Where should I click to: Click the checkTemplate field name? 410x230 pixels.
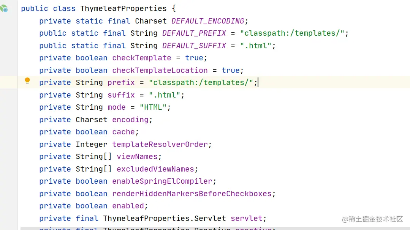pyautogui.click(x=142, y=58)
